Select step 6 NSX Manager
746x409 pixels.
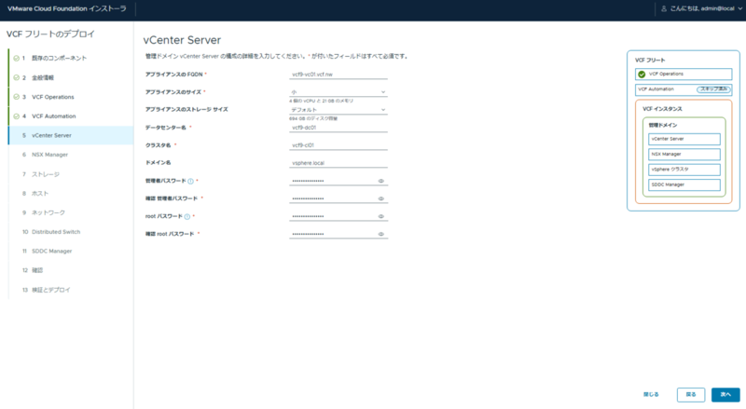(71, 155)
